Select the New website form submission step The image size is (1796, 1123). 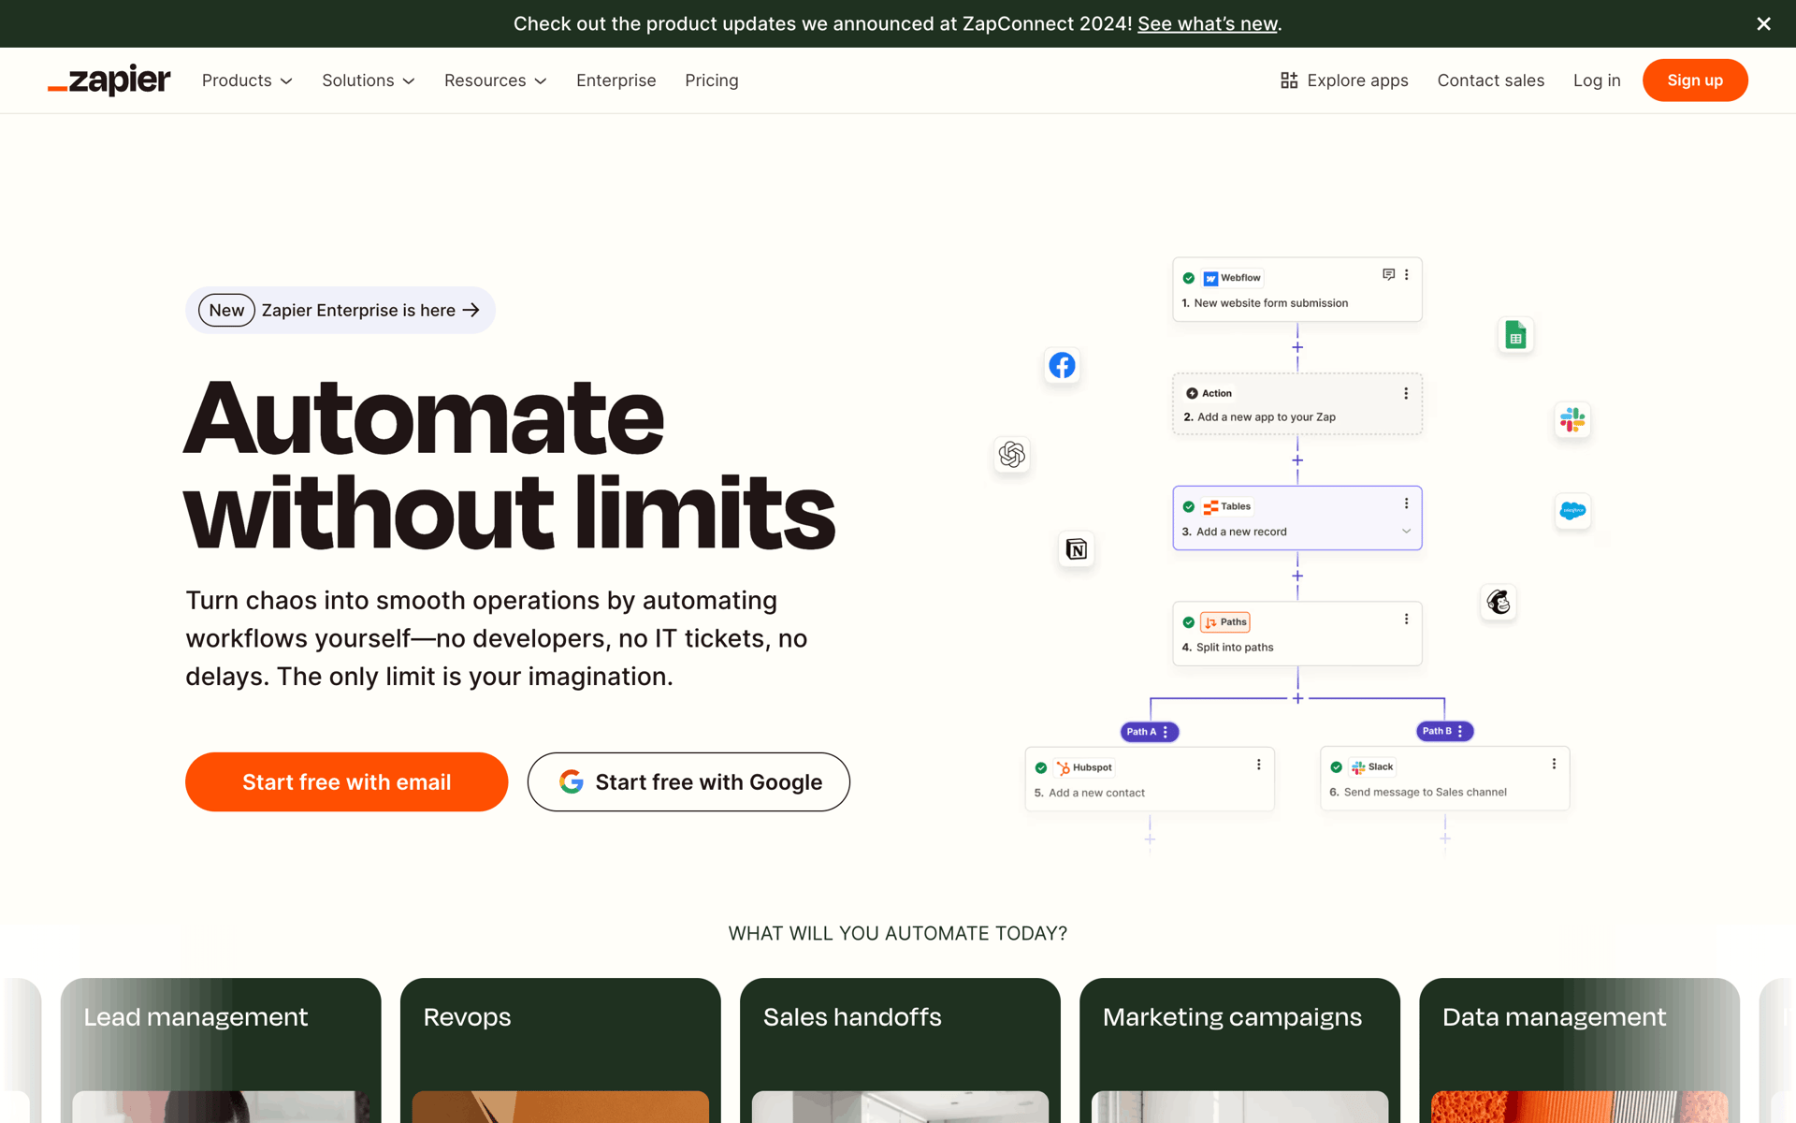tap(1297, 290)
